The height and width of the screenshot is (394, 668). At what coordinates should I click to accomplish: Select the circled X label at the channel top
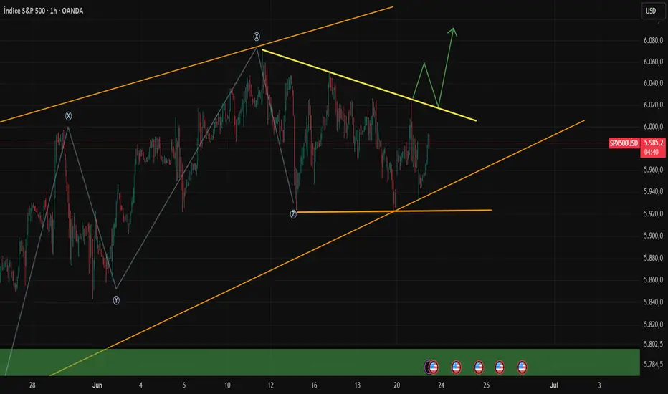257,37
